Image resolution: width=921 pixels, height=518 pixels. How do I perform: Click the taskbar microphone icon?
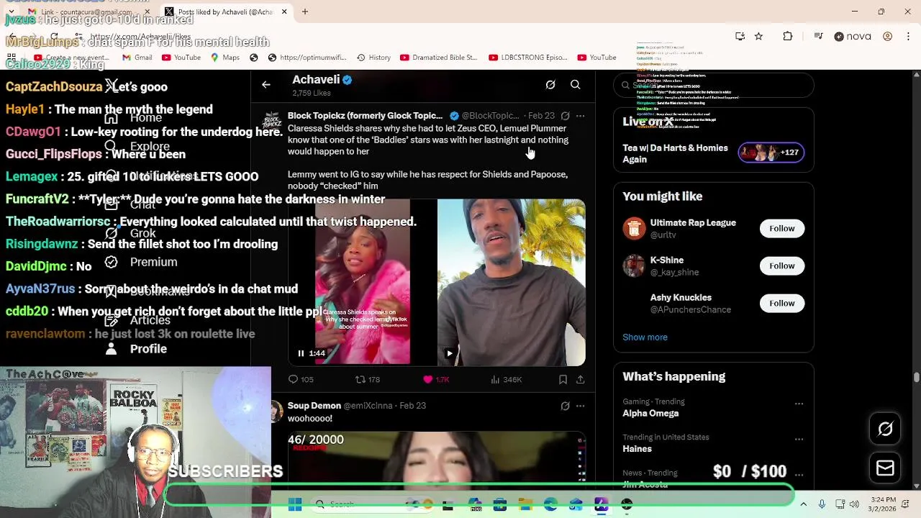(822, 504)
